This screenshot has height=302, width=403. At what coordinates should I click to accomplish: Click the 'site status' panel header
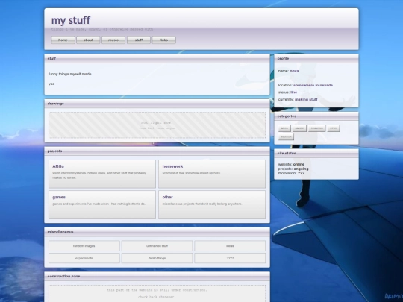click(x=316, y=153)
